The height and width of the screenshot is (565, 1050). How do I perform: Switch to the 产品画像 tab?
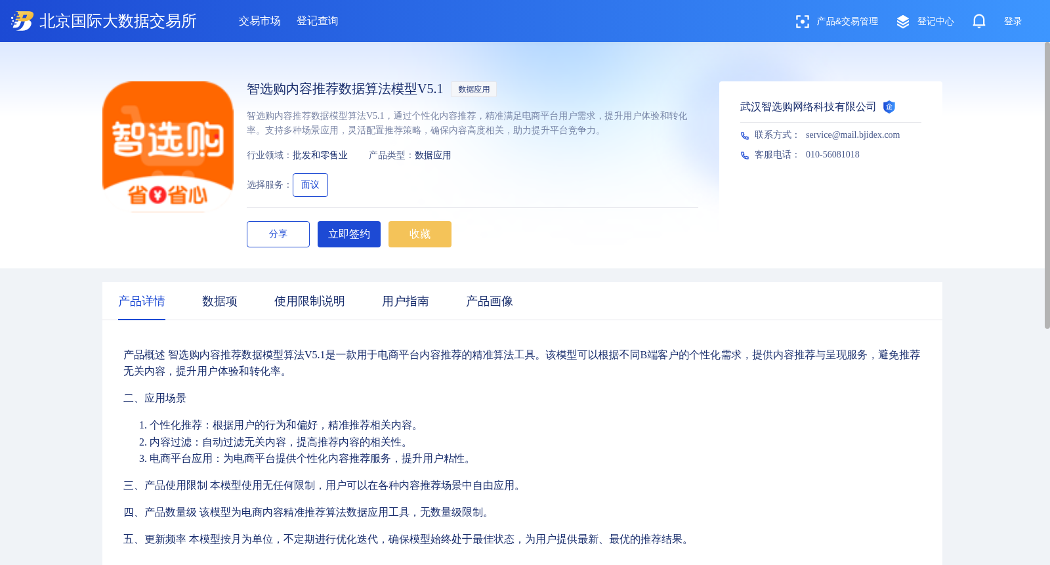point(490,301)
